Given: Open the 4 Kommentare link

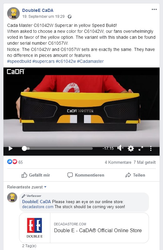Looking at the screenshot, I should (x=118, y=162).
